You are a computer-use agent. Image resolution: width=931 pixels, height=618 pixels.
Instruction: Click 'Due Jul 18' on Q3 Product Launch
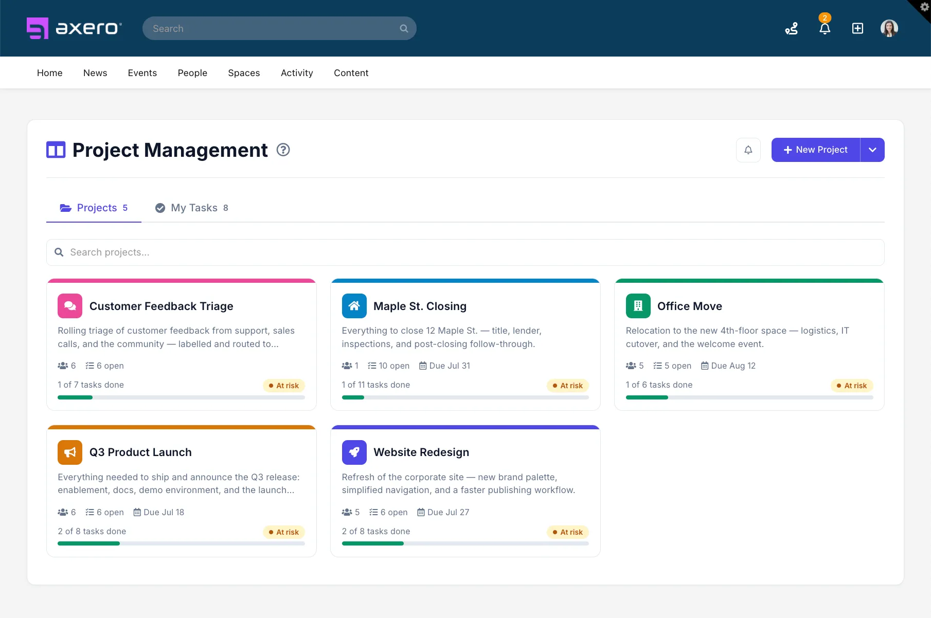(x=164, y=512)
